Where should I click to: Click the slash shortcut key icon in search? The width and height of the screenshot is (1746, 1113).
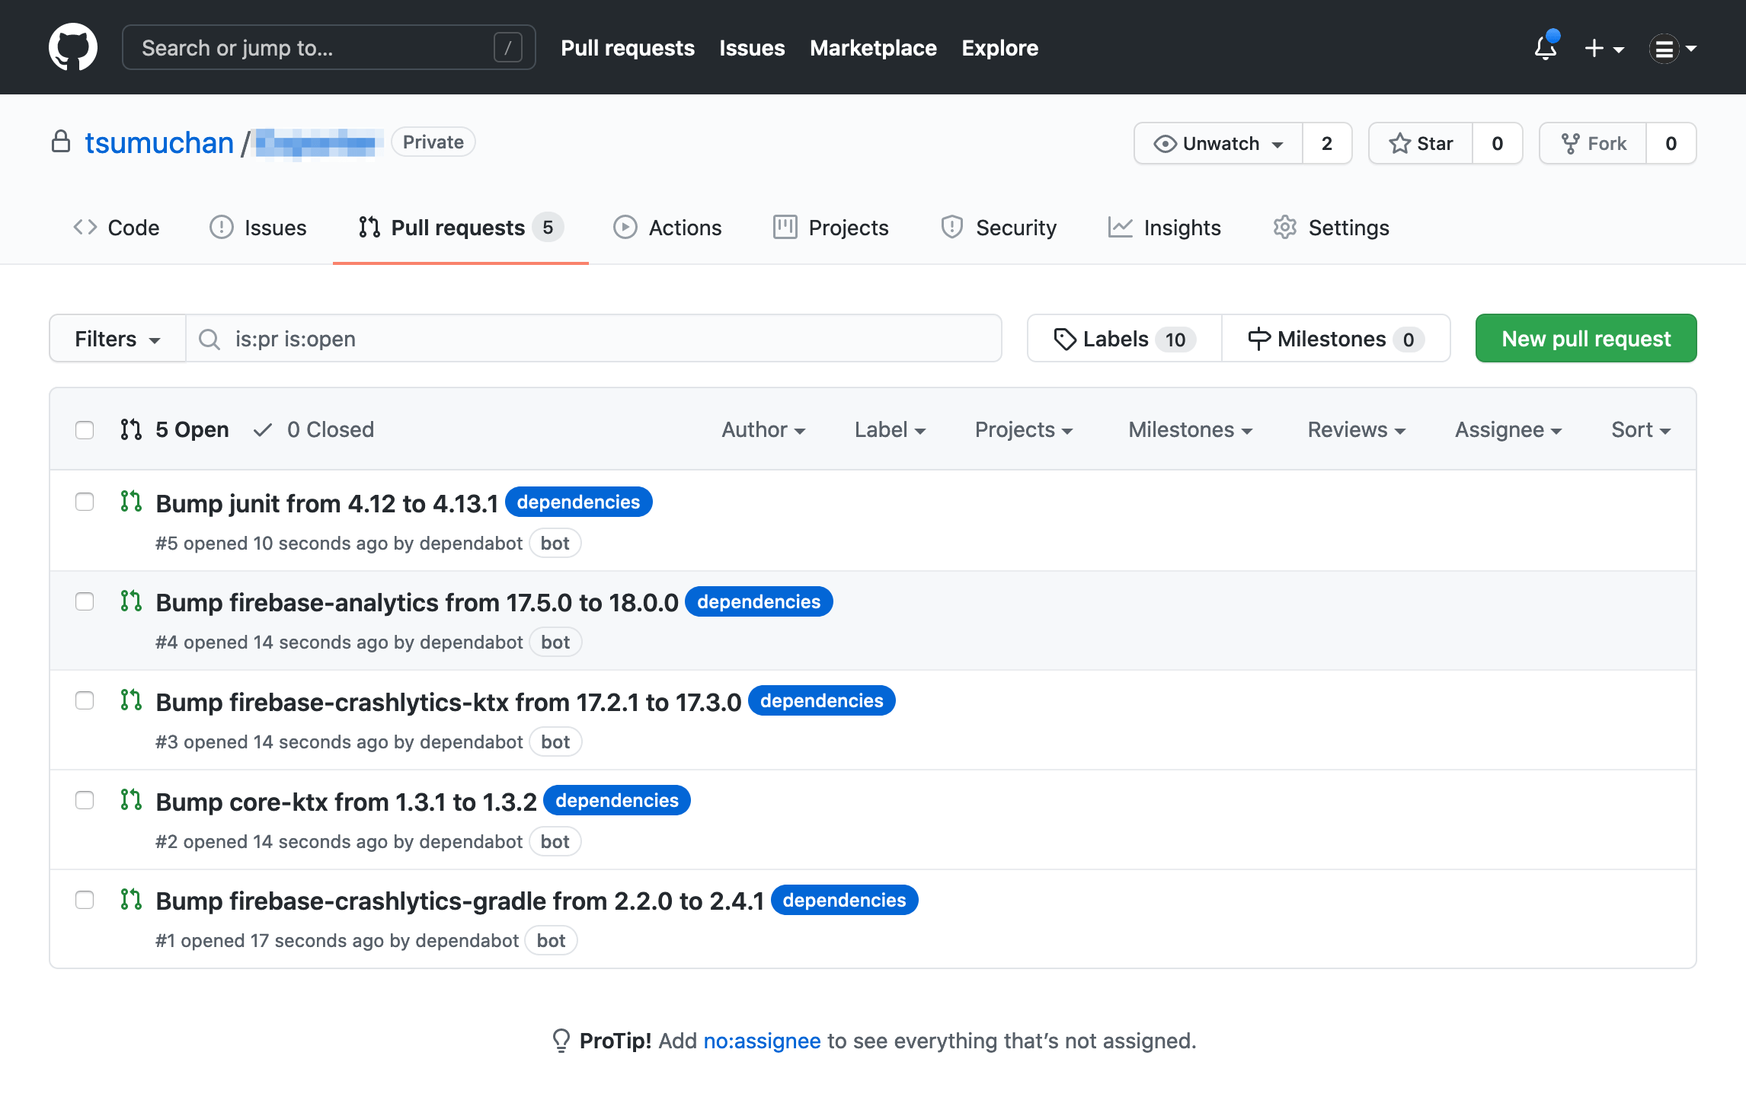(x=507, y=47)
